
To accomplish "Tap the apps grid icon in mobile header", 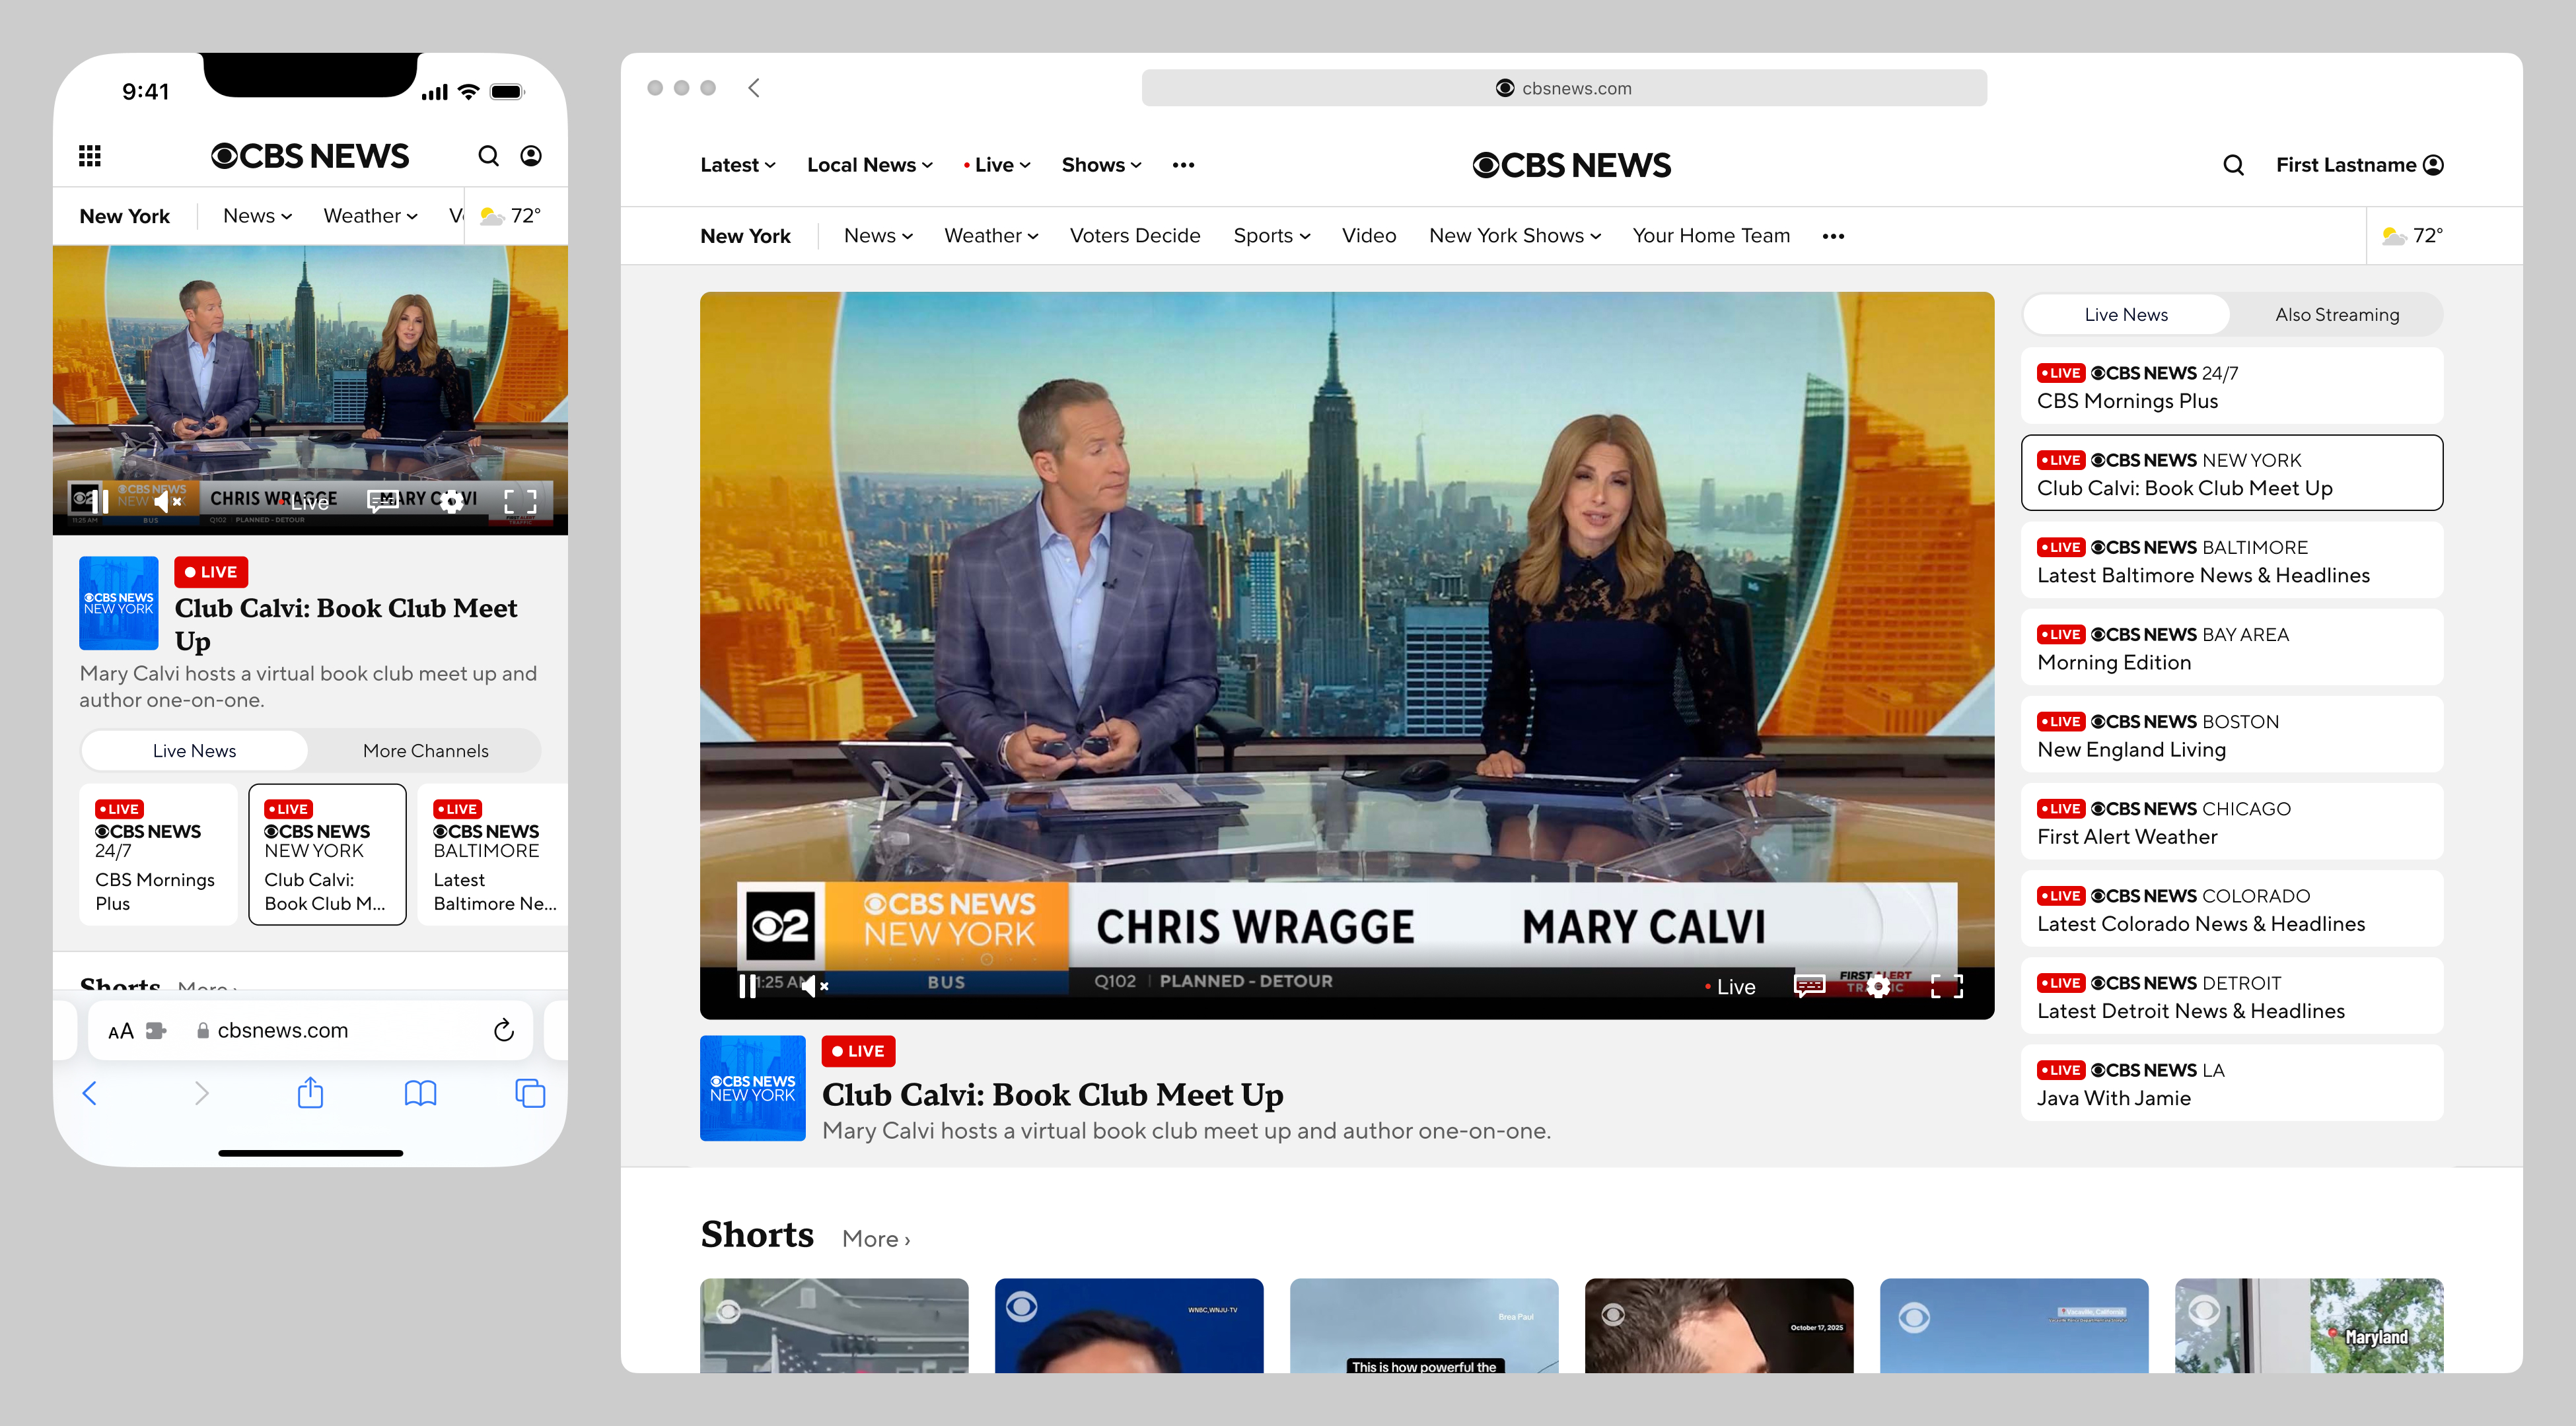I will click(90, 155).
